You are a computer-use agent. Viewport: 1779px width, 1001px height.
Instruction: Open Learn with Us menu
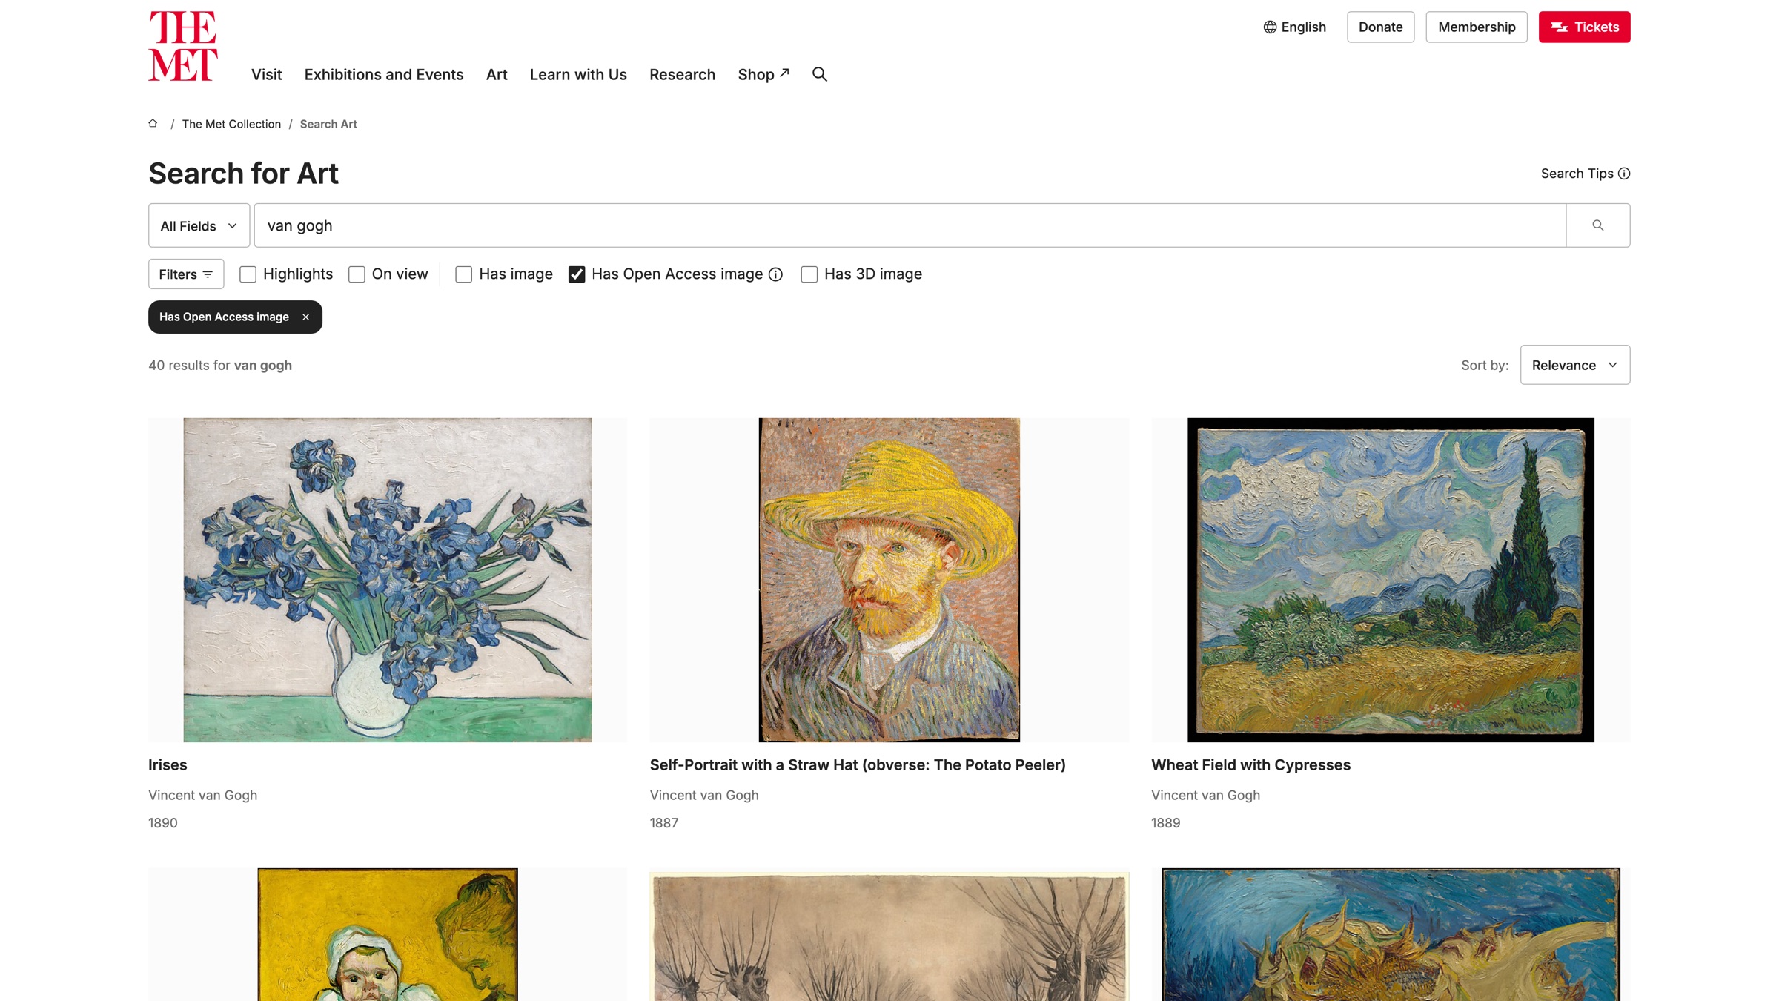click(x=578, y=75)
